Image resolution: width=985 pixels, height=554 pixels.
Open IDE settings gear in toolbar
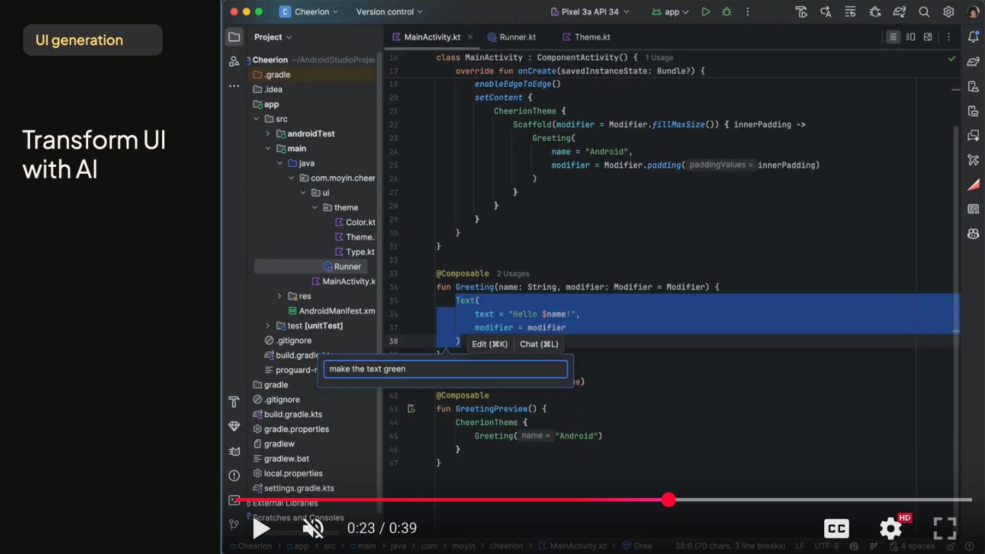point(948,12)
